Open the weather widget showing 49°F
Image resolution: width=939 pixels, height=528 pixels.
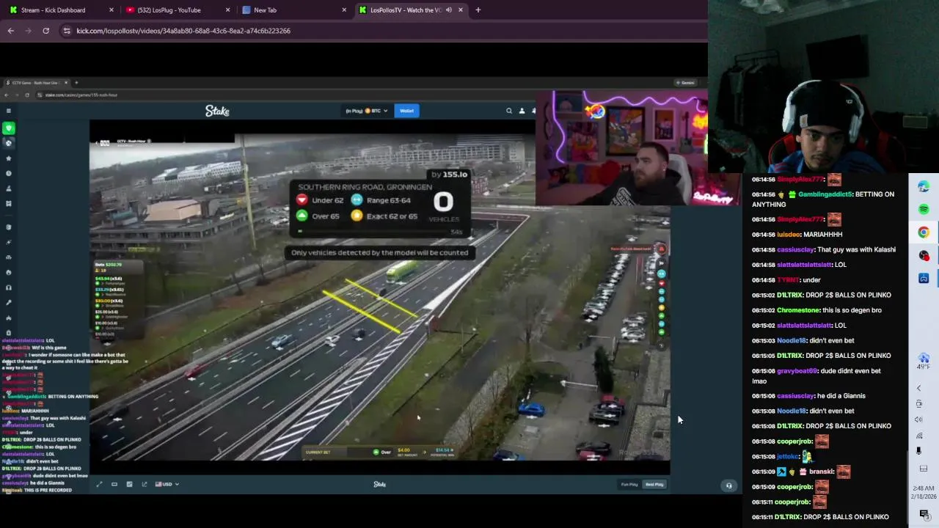click(924, 362)
